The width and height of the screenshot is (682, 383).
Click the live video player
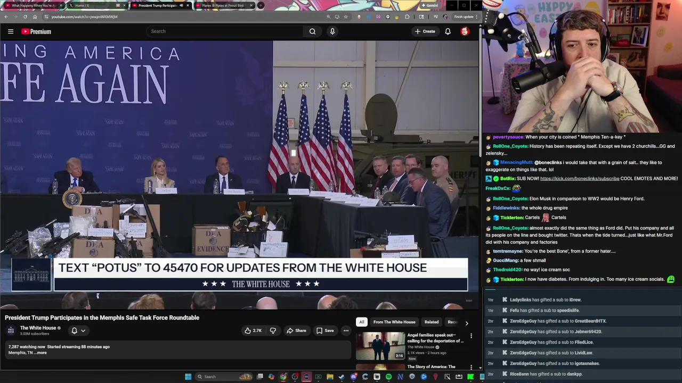click(239, 174)
